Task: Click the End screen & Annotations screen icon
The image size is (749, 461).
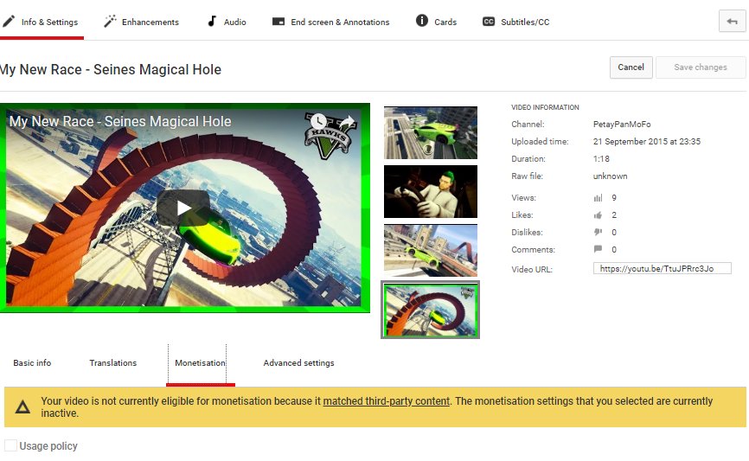Action: pyautogui.click(x=278, y=22)
